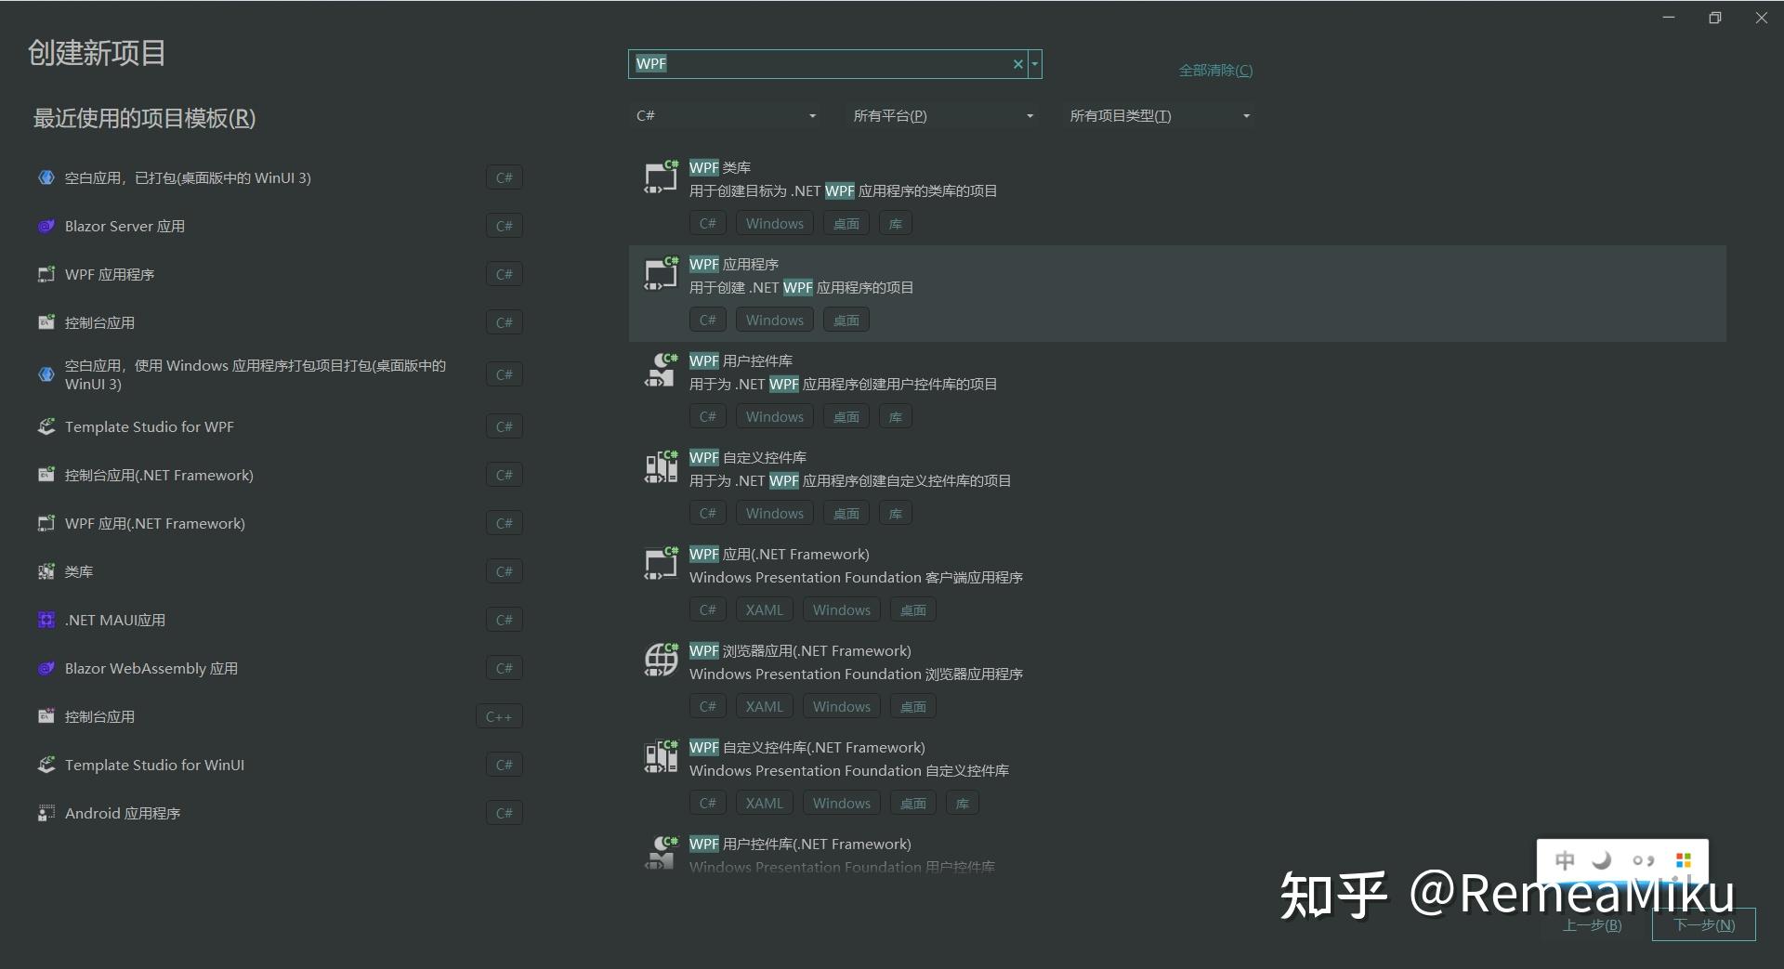Image resolution: width=1784 pixels, height=969 pixels.
Task: Click the Windows tag under WPF 浏览器应用
Action: pyautogui.click(x=842, y=707)
